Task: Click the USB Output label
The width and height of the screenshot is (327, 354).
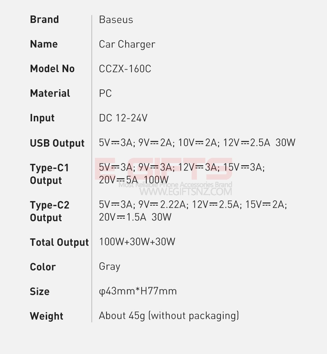Action: (x=57, y=143)
